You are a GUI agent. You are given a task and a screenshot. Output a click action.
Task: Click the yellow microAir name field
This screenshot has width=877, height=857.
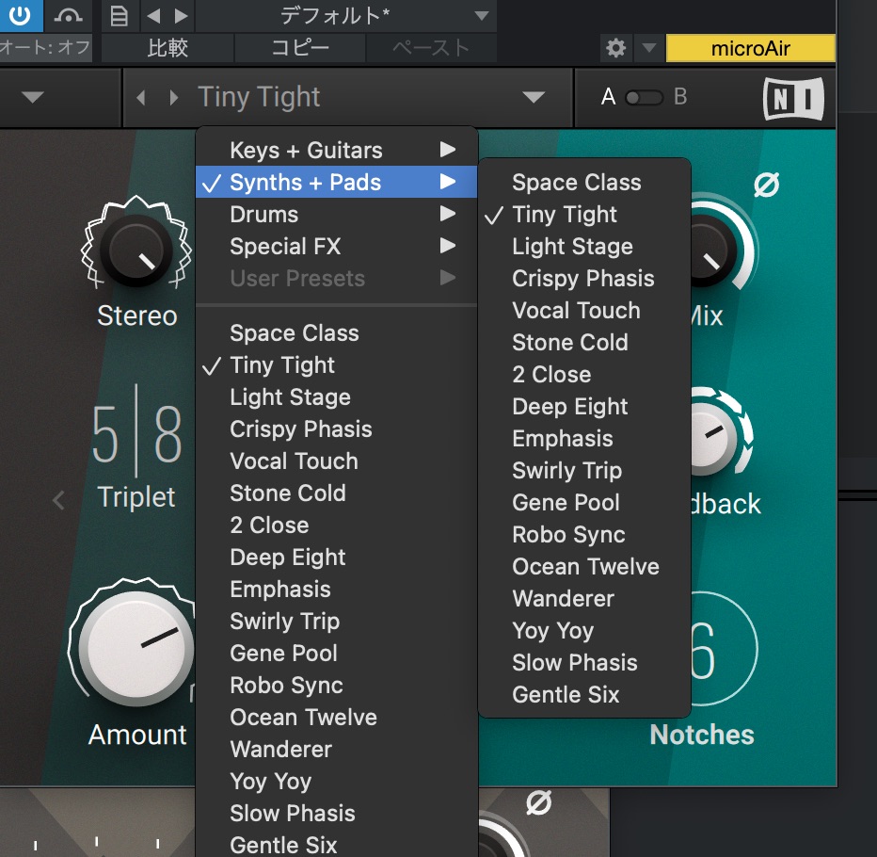pos(750,48)
